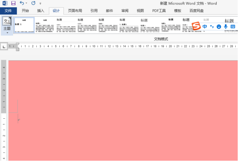Apply the numbered-heading sixth style thumbnail

pos(129,25)
